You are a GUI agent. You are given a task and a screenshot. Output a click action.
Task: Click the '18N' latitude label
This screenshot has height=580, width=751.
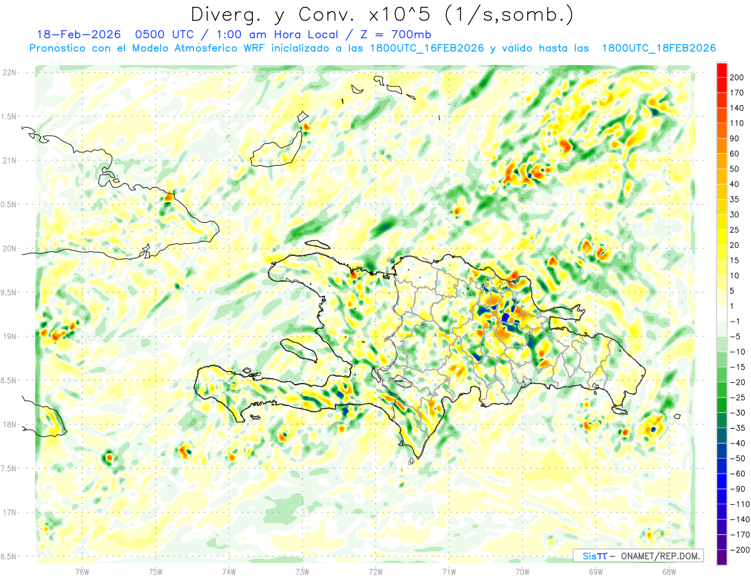tap(9, 424)
